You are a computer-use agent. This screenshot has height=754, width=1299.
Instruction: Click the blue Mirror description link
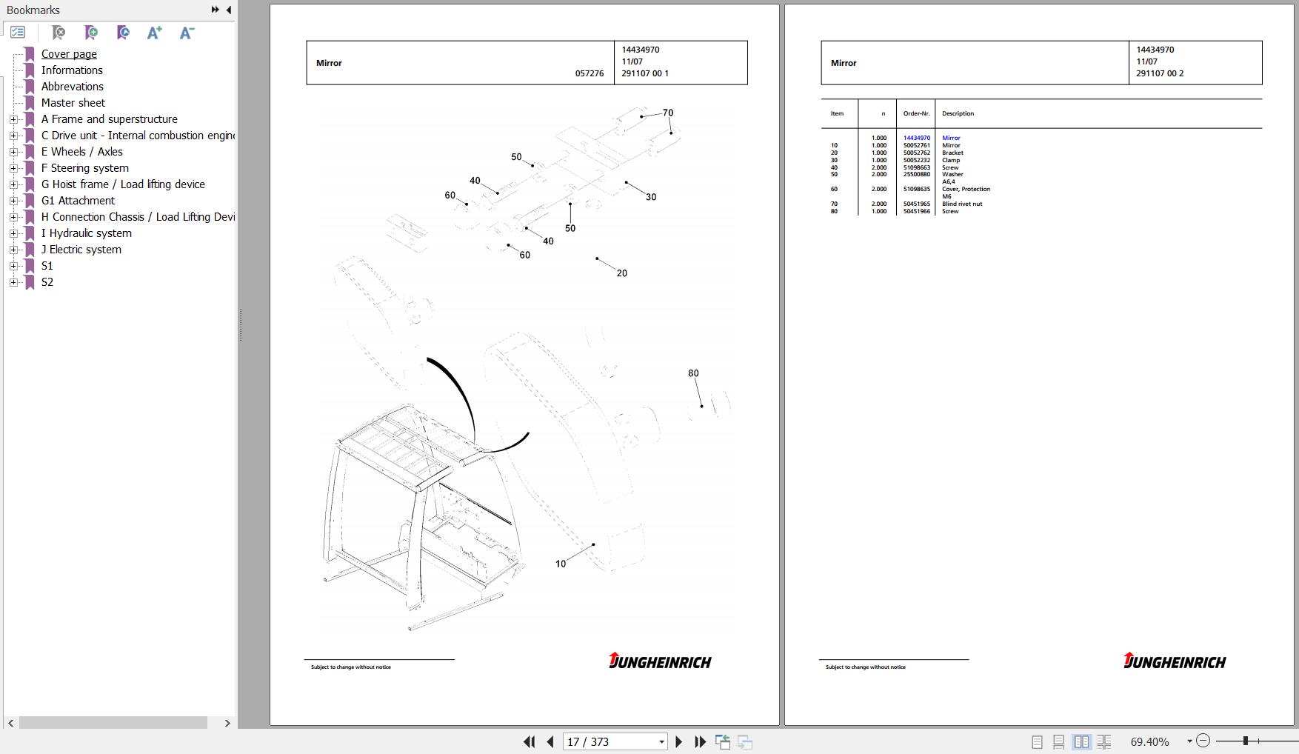[x=951, y=138]
